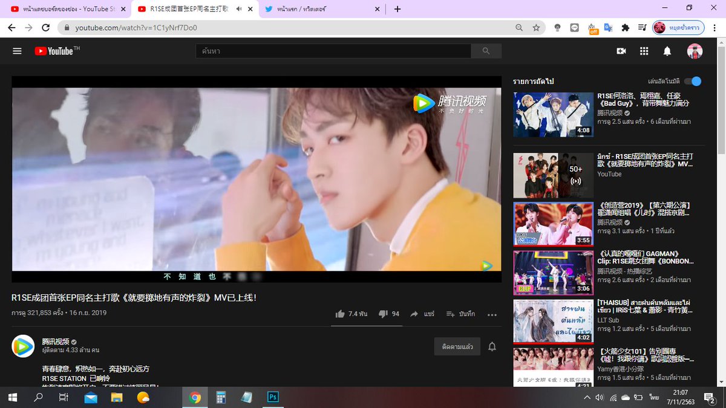Open the Bad Guy recommended video thumbnail
The image size is (726, 408).
pos(553,115)
